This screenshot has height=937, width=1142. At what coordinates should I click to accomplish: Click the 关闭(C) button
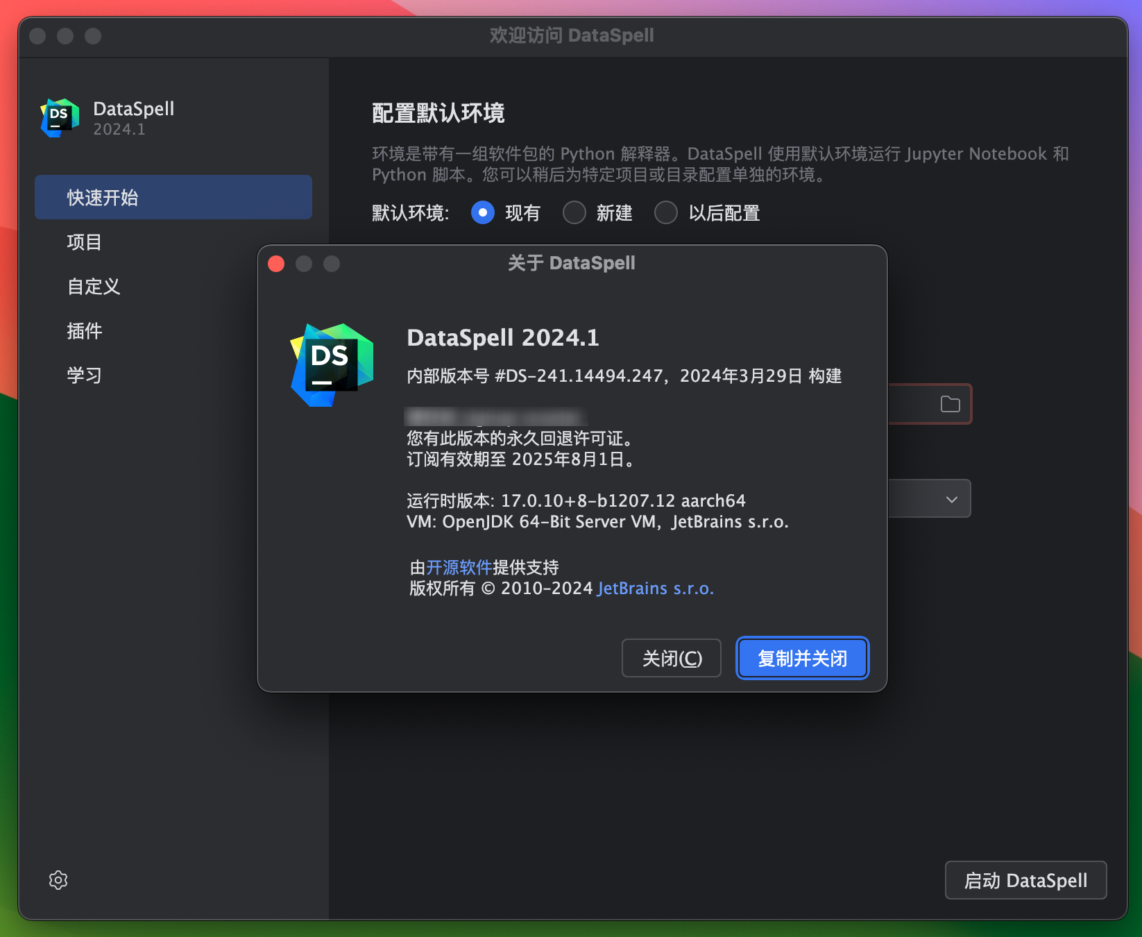672,658
